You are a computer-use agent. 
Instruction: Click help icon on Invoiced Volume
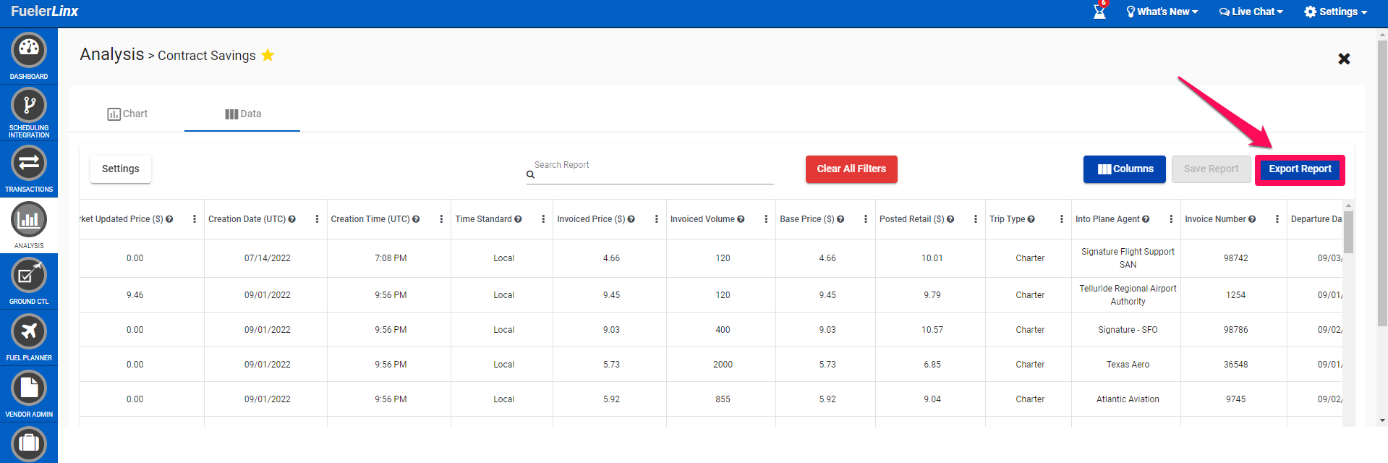(x=741, y=219)
